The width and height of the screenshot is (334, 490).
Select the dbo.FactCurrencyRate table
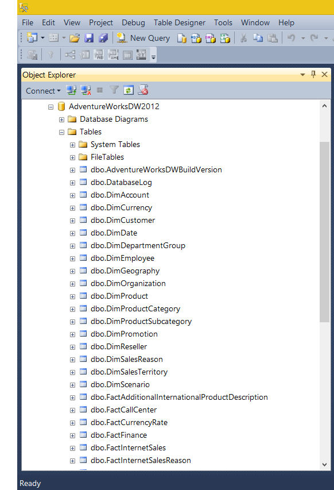[x=129, y=422]
